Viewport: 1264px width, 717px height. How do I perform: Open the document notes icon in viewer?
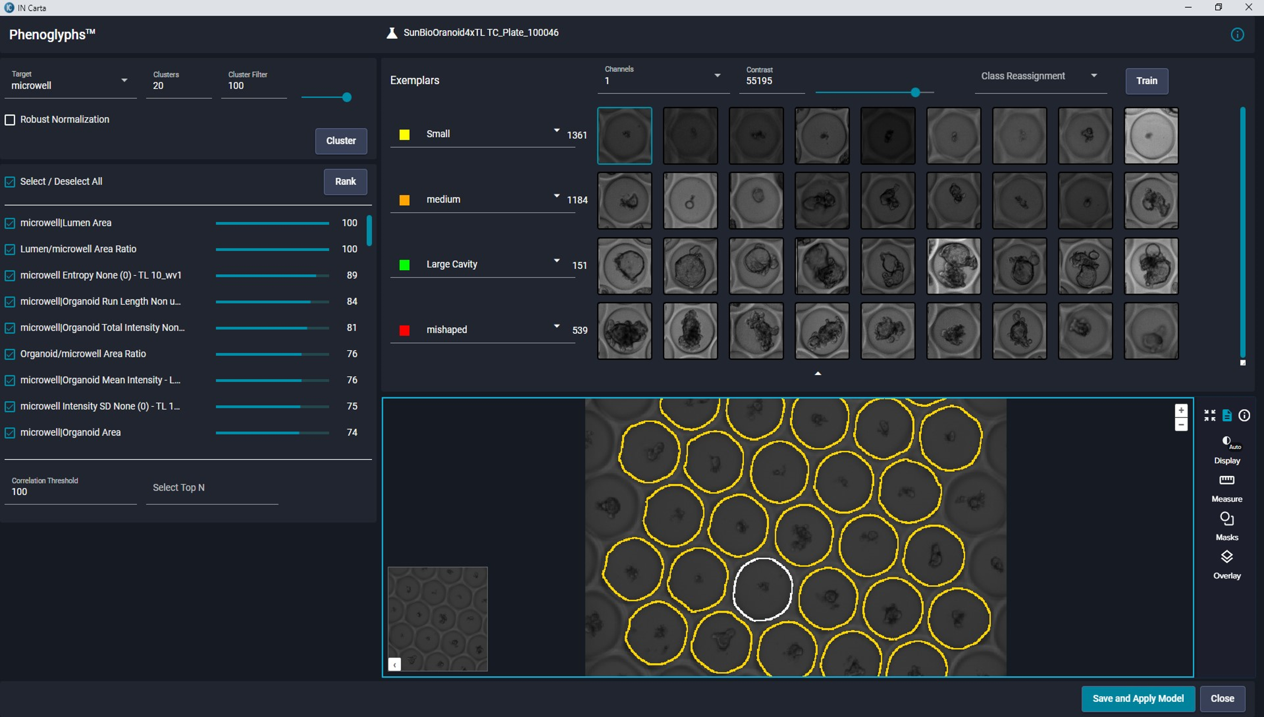click(1227, 416)
